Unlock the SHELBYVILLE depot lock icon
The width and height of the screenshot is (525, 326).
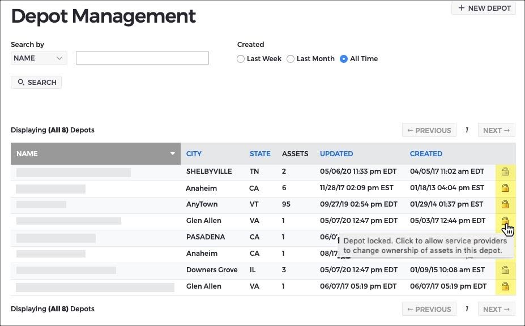click(x=505, y=171)
